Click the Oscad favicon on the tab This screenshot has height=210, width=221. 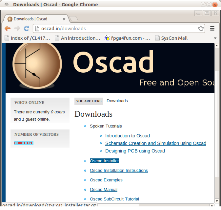pyautogui.click(x=10, y=19)
